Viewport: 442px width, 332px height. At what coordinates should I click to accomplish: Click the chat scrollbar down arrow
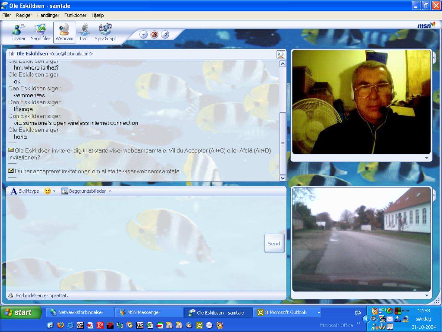(x=283, y=178)
